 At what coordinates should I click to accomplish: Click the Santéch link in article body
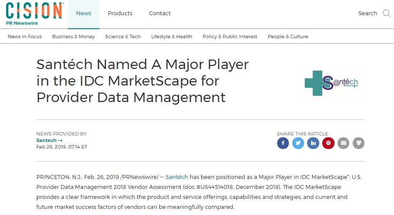click(177, 177)
